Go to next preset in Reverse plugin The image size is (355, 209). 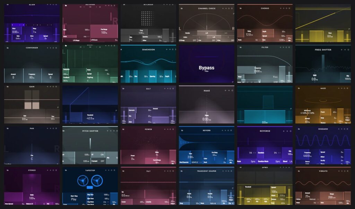pyautogui.click(x=287, y=131)
